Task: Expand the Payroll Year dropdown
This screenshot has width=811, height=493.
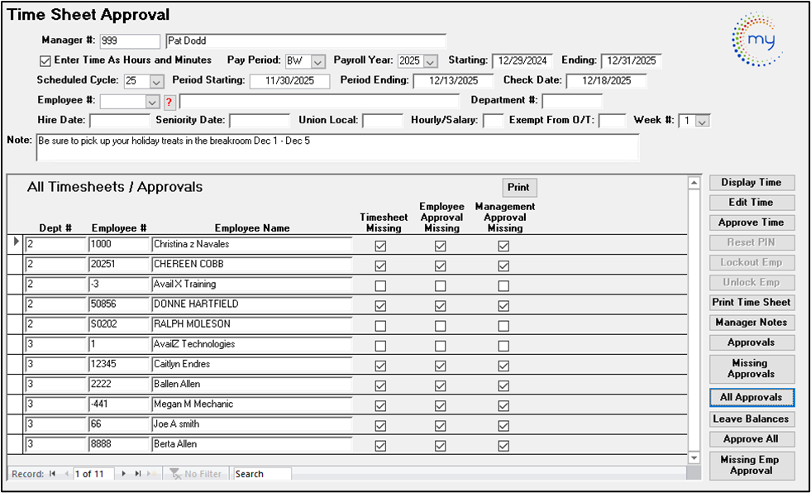Action: (430, 61)
